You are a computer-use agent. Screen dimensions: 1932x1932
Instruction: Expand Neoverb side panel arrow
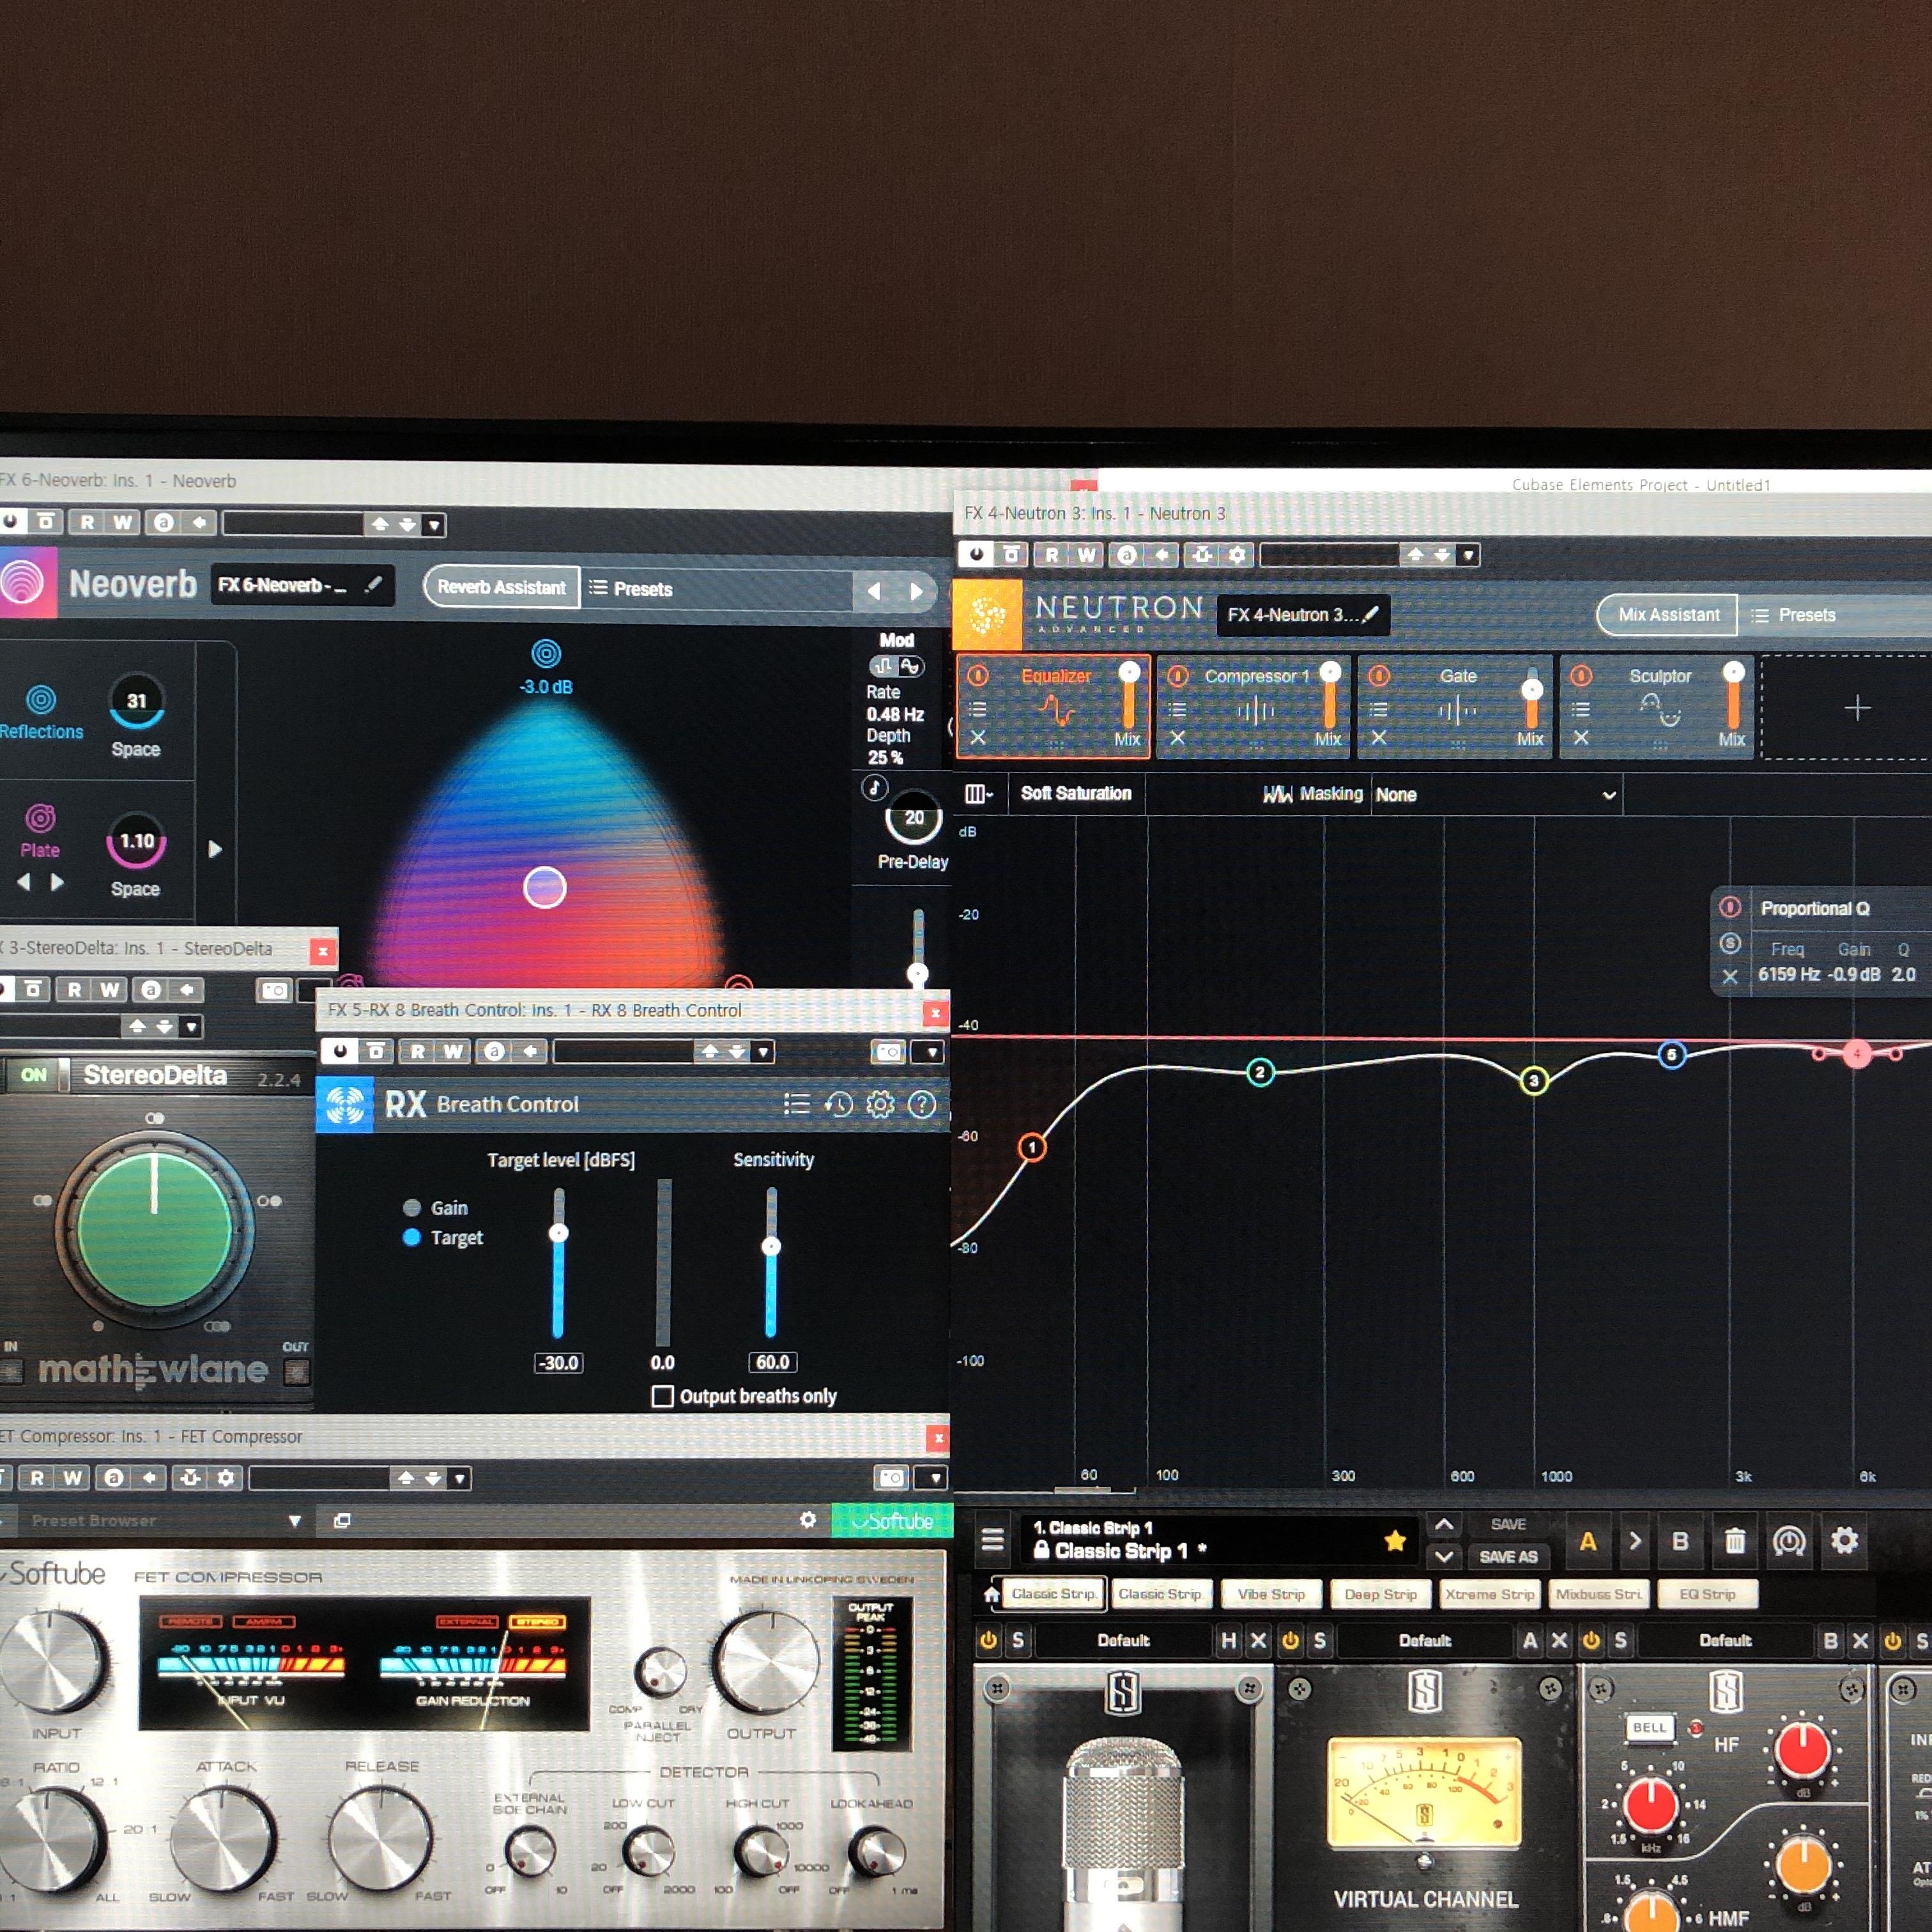(215, 849)
